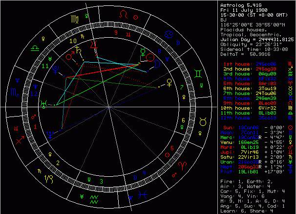Click the green Gemini glyph on the ring
This screenshot has width=296, height=214.
coord(198,73)
